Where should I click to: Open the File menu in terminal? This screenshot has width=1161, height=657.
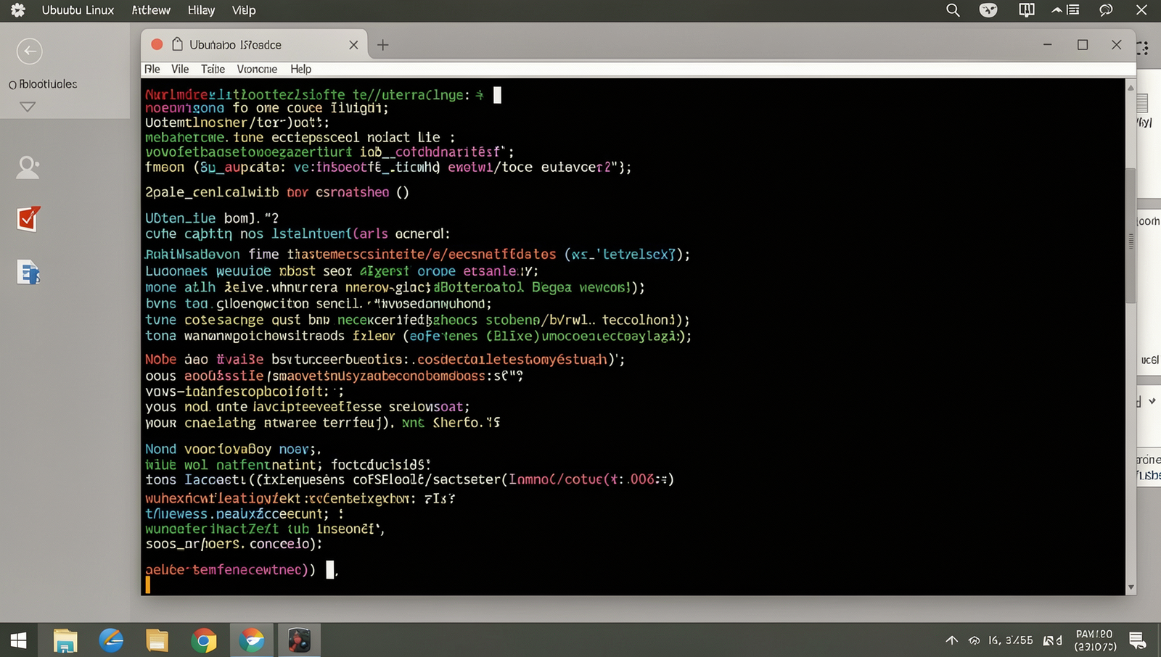[x=152, y=69]
